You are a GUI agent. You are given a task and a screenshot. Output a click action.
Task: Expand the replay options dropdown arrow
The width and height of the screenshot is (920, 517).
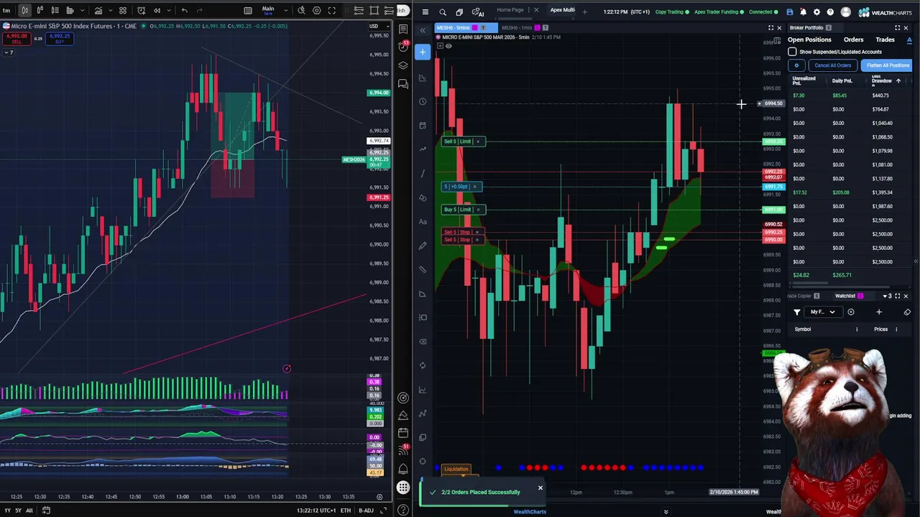pyautogui.click(x=167, y=10)
